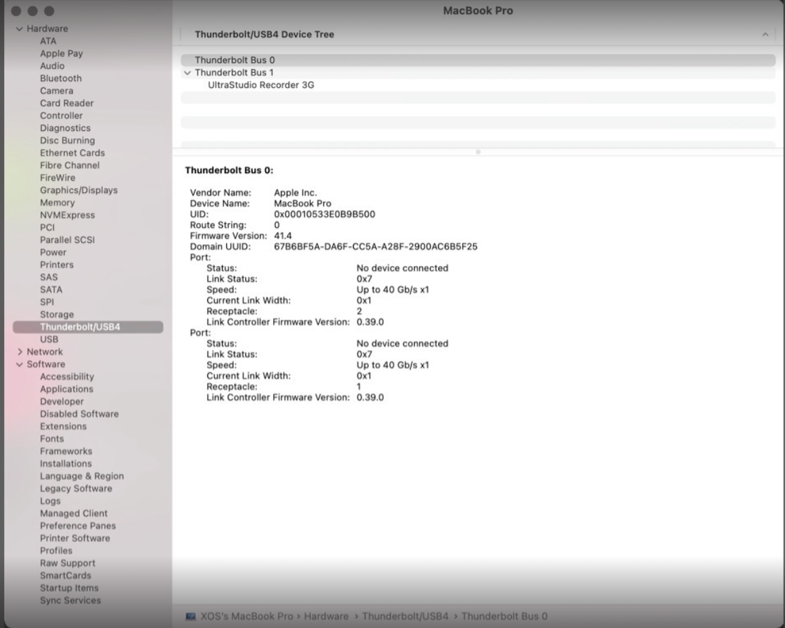Open the SATA category
This screenshot has width=785, height=628.
point(51,290)
